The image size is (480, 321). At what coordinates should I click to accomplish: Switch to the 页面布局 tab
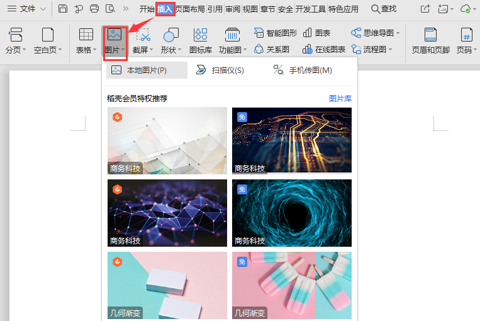190,9
